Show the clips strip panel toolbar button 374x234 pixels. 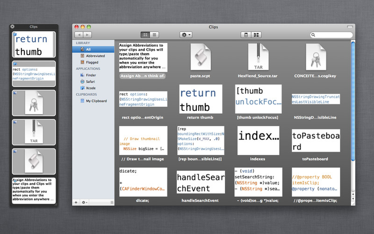(246, 35)
